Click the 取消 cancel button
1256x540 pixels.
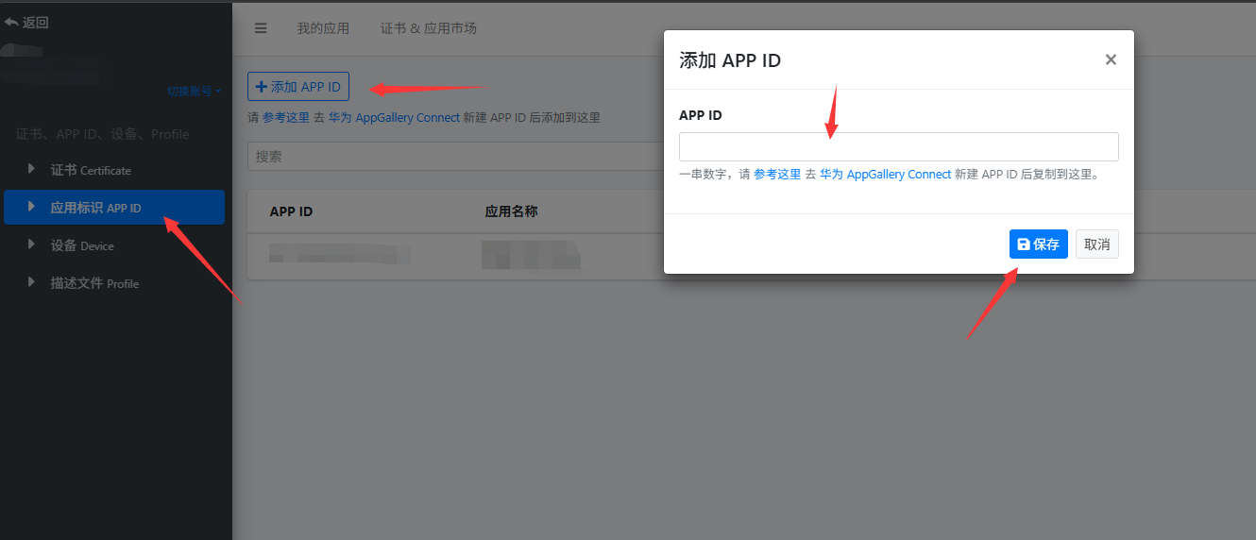(1097, 245)
